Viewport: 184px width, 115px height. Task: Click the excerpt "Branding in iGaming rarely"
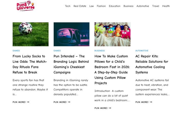point(71,80)
